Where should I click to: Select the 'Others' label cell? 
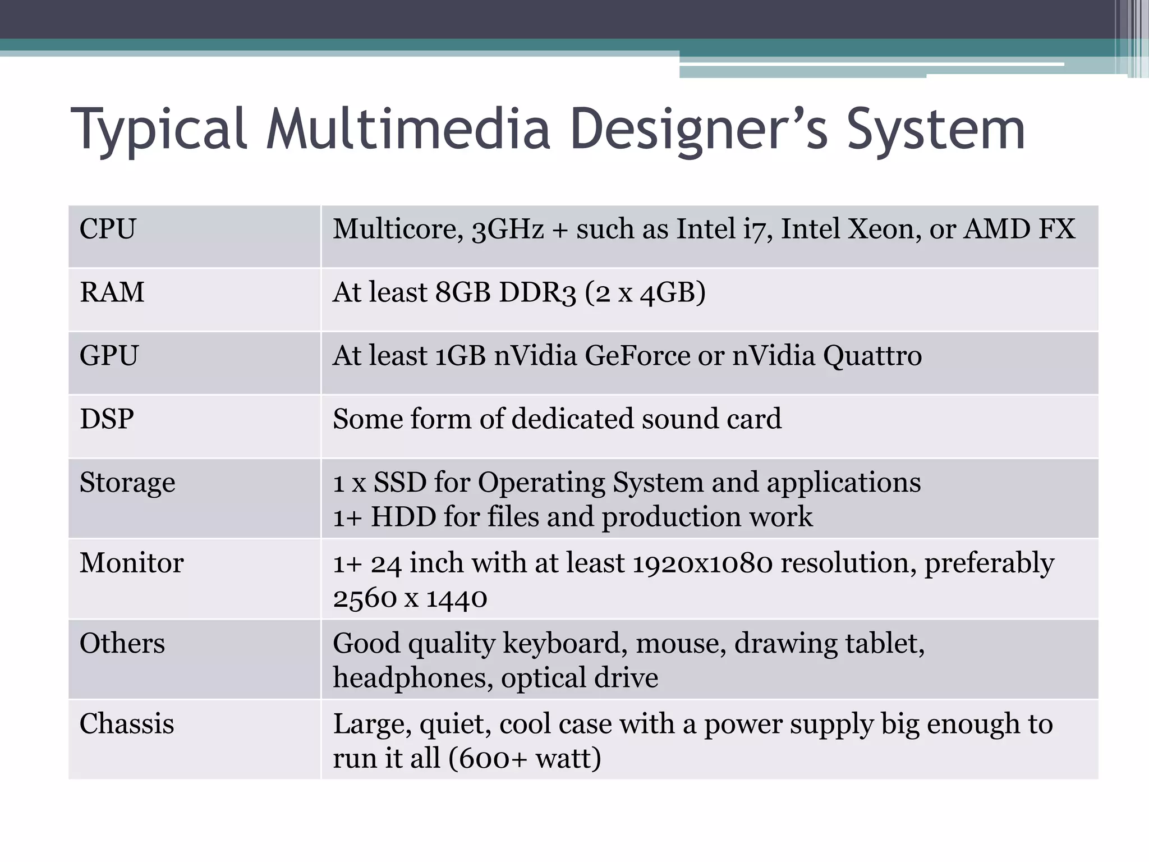[195, 659]
